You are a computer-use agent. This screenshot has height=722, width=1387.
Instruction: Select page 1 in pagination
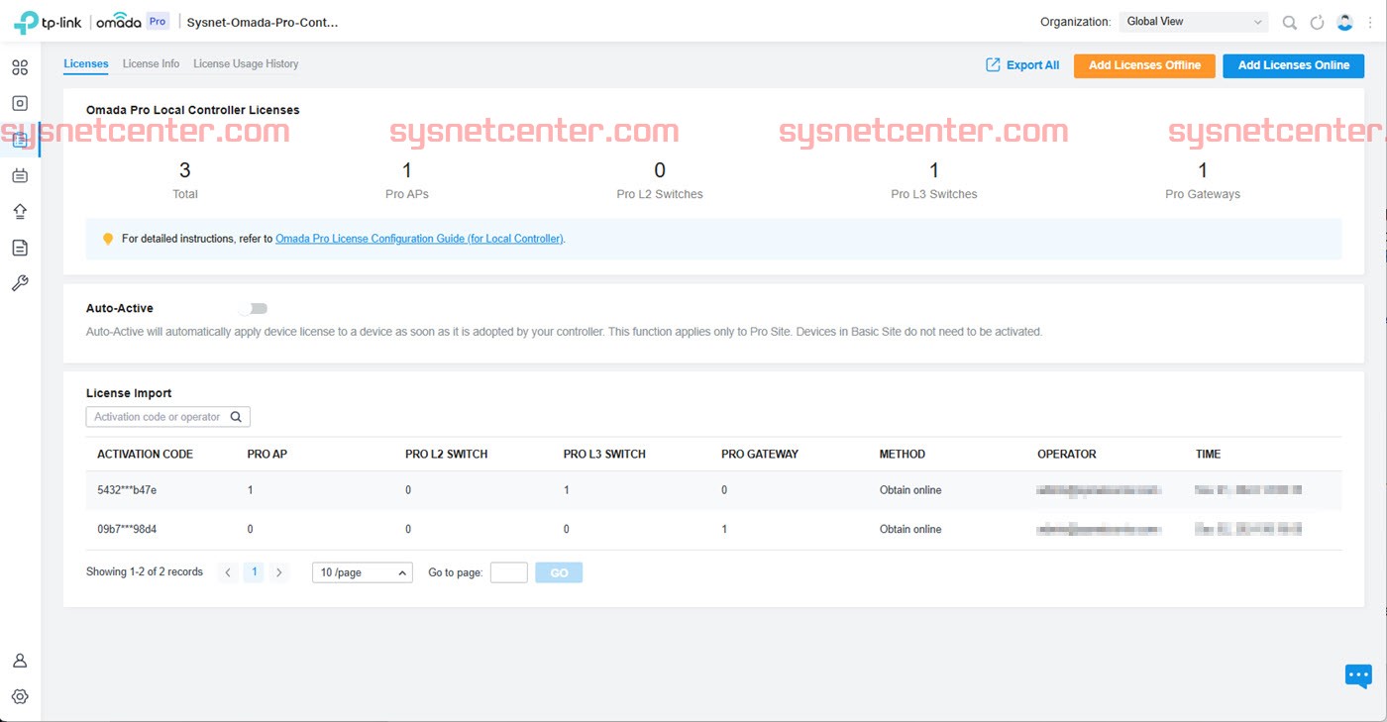click(254, 572)
